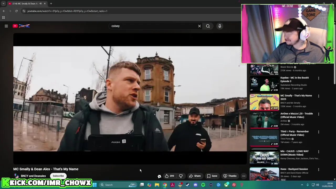
Task: Open 'Kwex - Backyard Session' title
Action: [x=294, y=169]
